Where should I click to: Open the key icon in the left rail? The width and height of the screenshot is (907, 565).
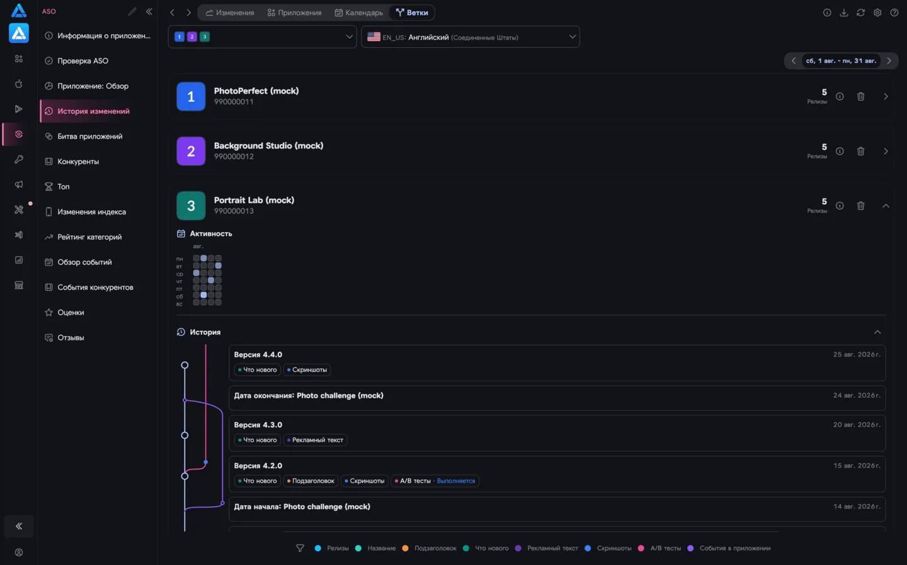click(19, 159)
